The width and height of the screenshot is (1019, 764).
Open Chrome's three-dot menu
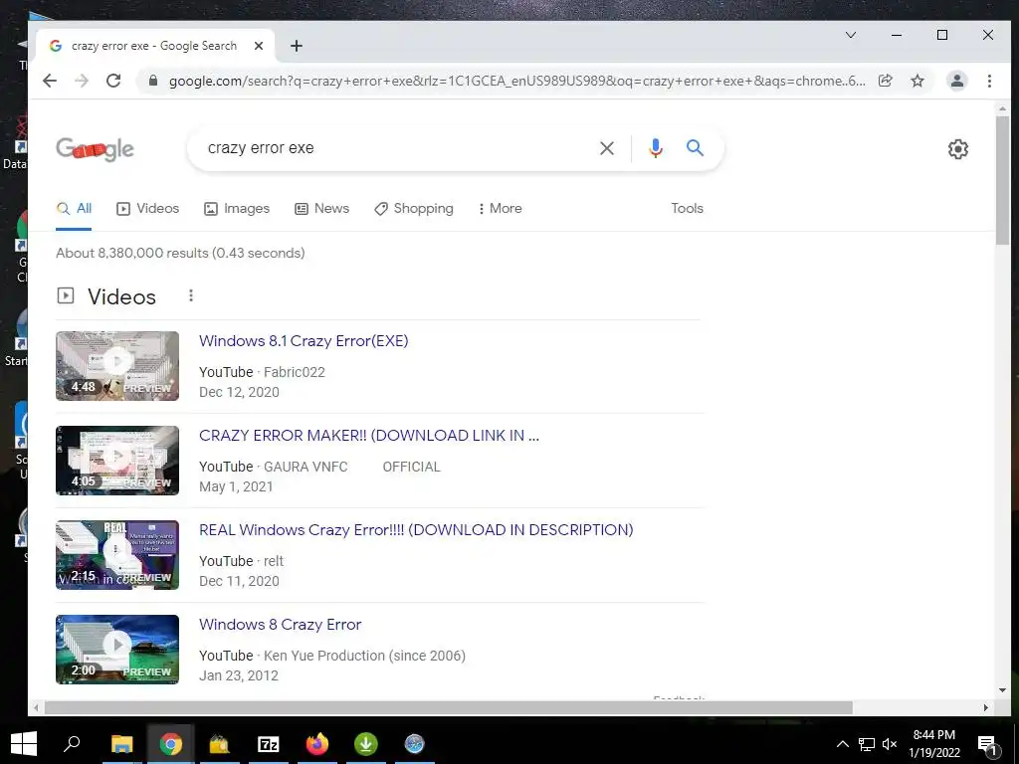989,81
